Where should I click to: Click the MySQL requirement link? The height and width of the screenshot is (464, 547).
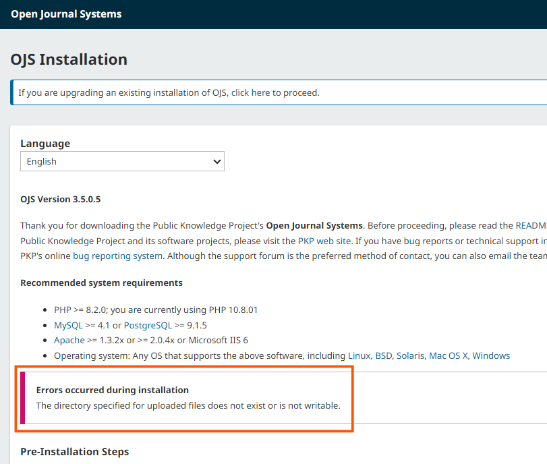68,326
